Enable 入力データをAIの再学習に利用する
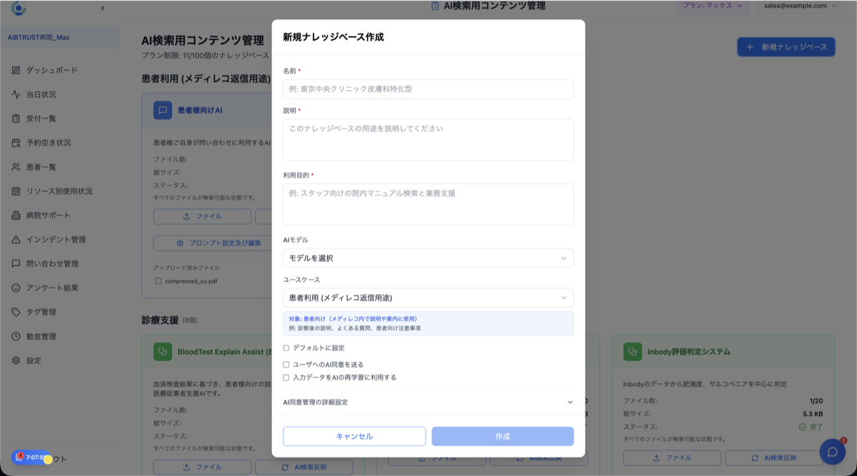This screenshot has height=476, width=857. 284,378
